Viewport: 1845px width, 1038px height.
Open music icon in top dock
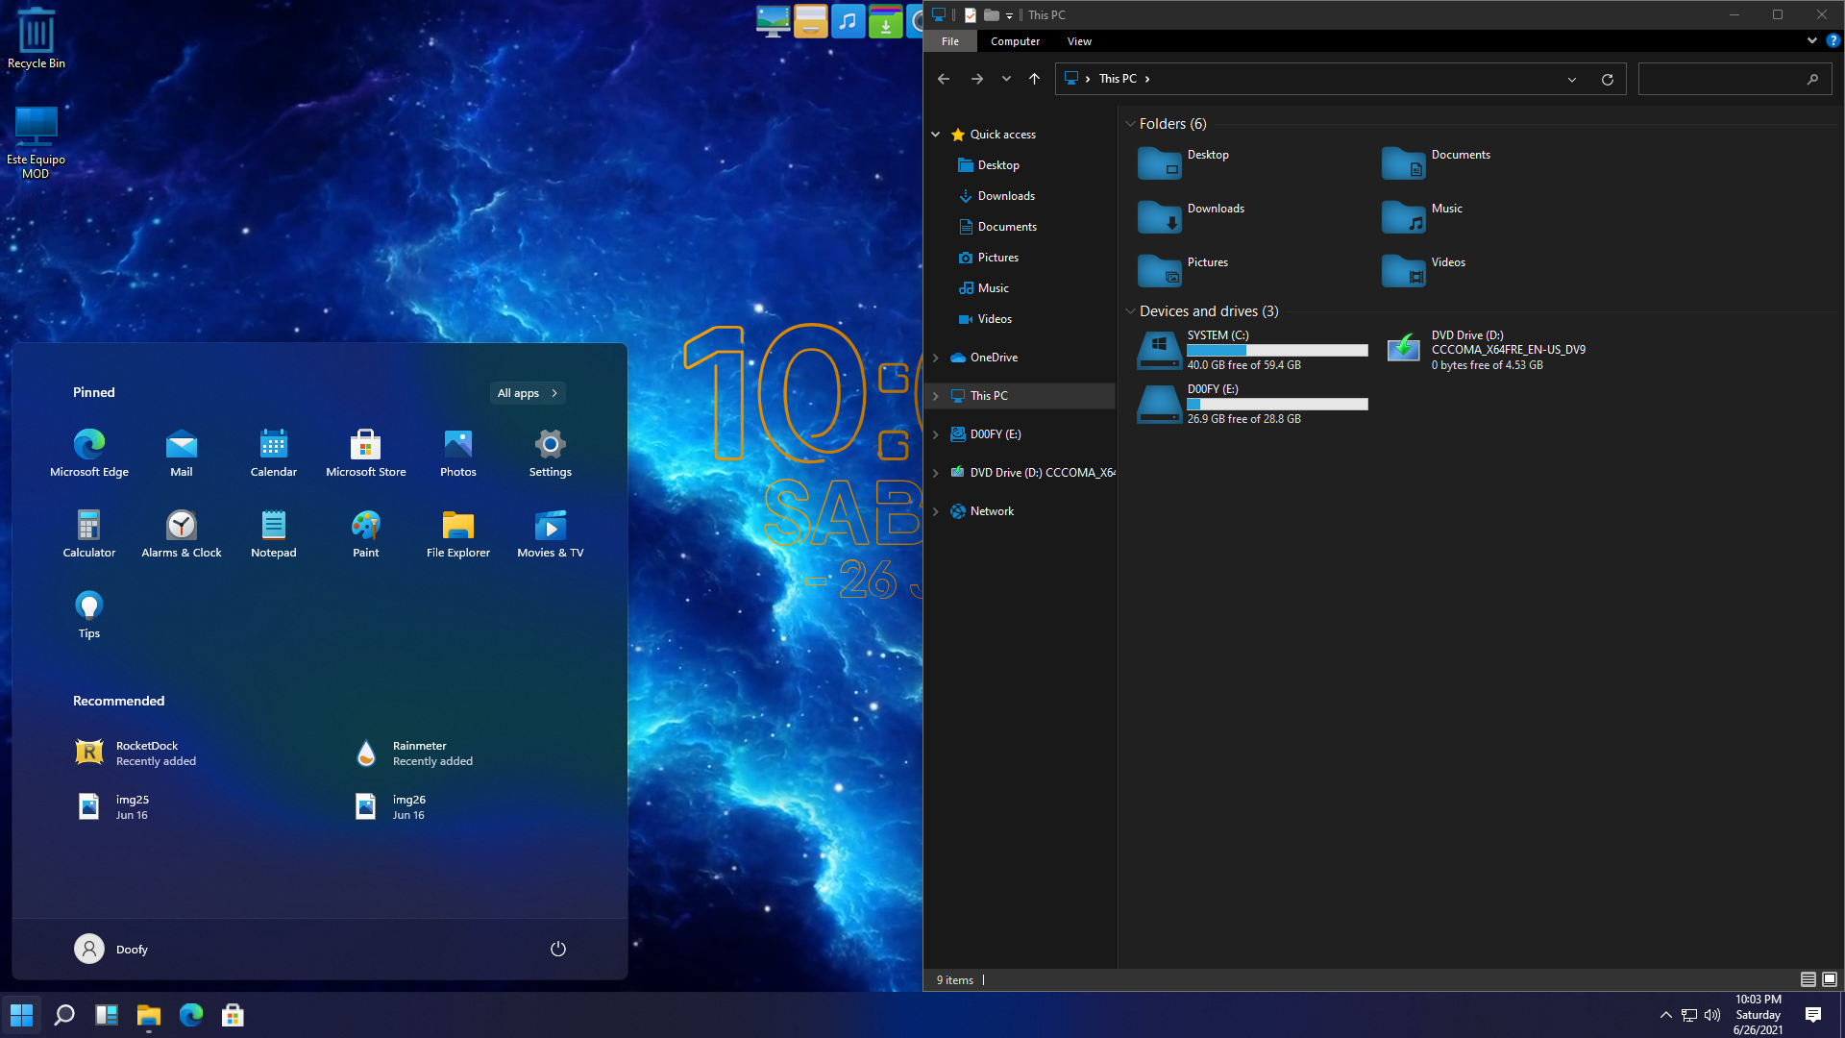click(x=848, y=20)
